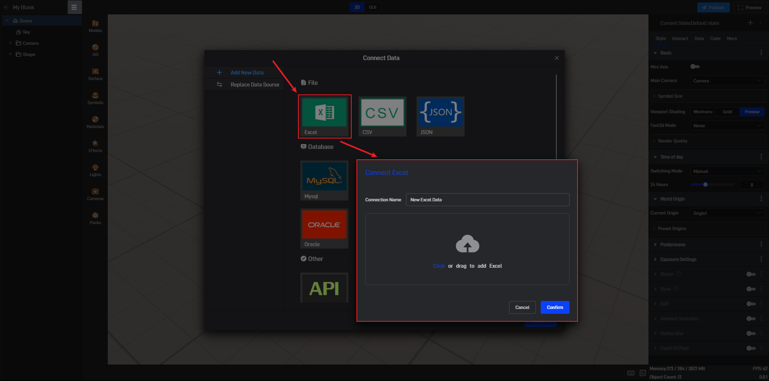The width and height of the screenshot is (769, 381).
Task: Expand the Switching Mode dropdown
Action: pyautogui.click(x=727, y=171)
